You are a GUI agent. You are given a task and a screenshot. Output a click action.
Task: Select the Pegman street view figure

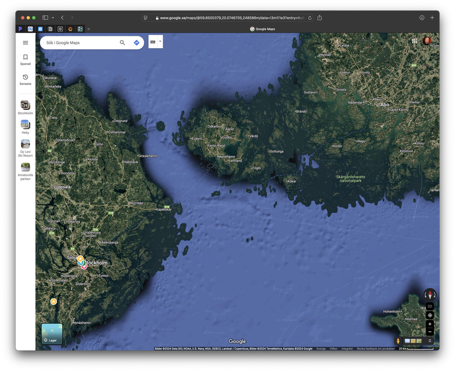pyautogui.click(x=398, y=341)
